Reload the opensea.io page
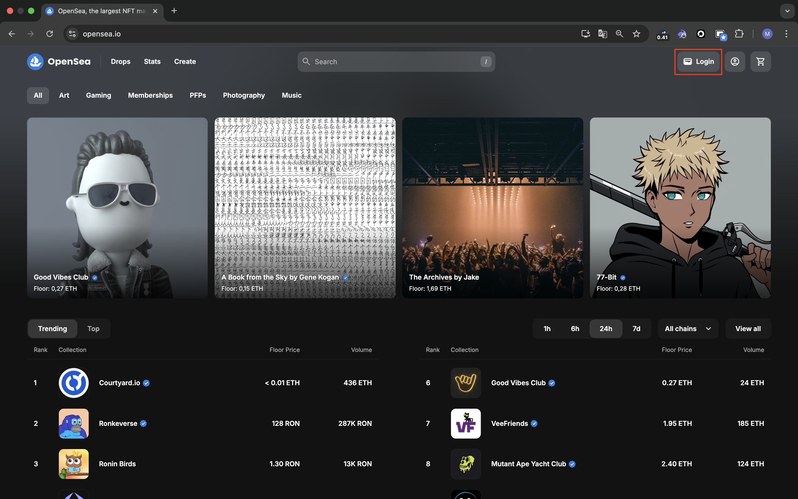This screenshot has height=499, width=798. click(49, 34)
